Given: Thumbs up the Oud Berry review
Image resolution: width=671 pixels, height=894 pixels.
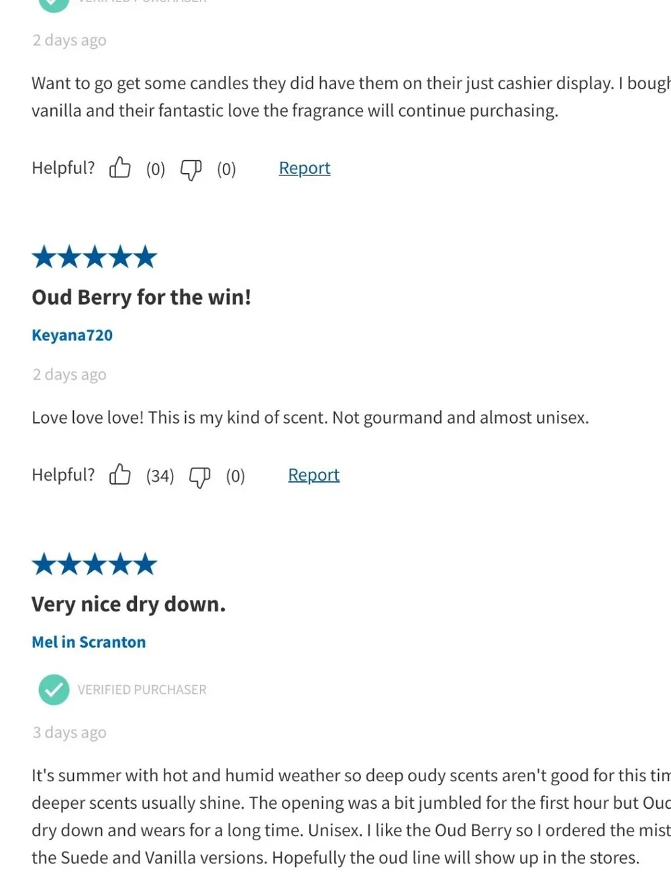Looking at the screenshot, I should 120,475.
